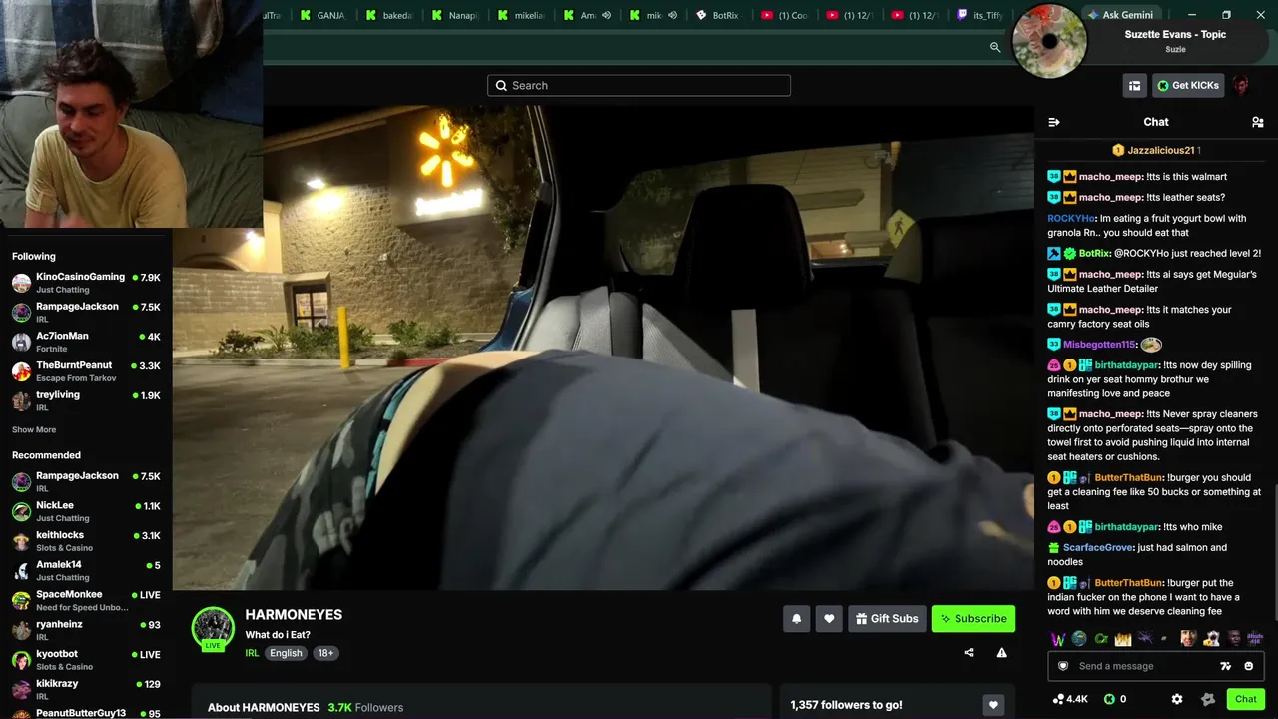The height and width of the screenshot is (719, 1278).
Task: Open NickLee in the Recommended list
Action: pos(86,511)
